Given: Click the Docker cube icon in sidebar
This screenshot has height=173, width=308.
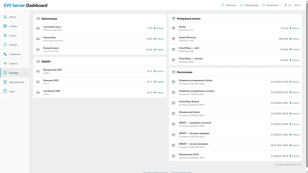Looking at the screenshot, I should (x=5, y=36).
